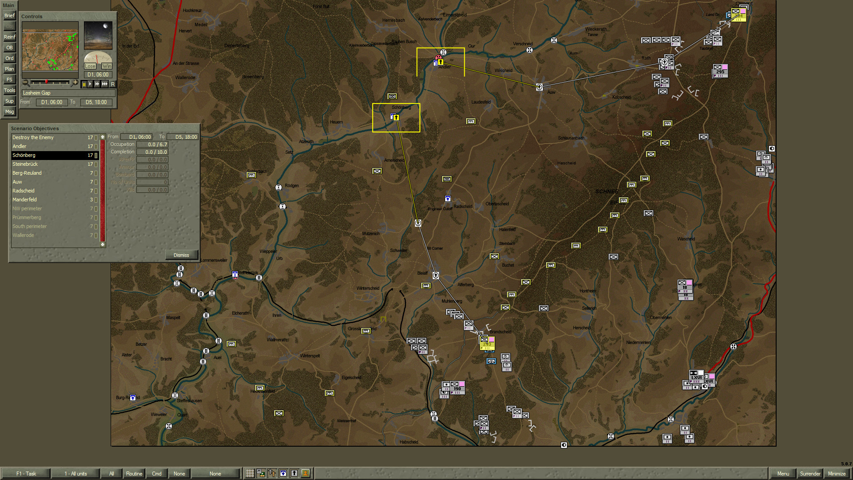Toggle the map grid overlay icon
The width and height of the screenshot is (853, 480).
click(250, 473)
